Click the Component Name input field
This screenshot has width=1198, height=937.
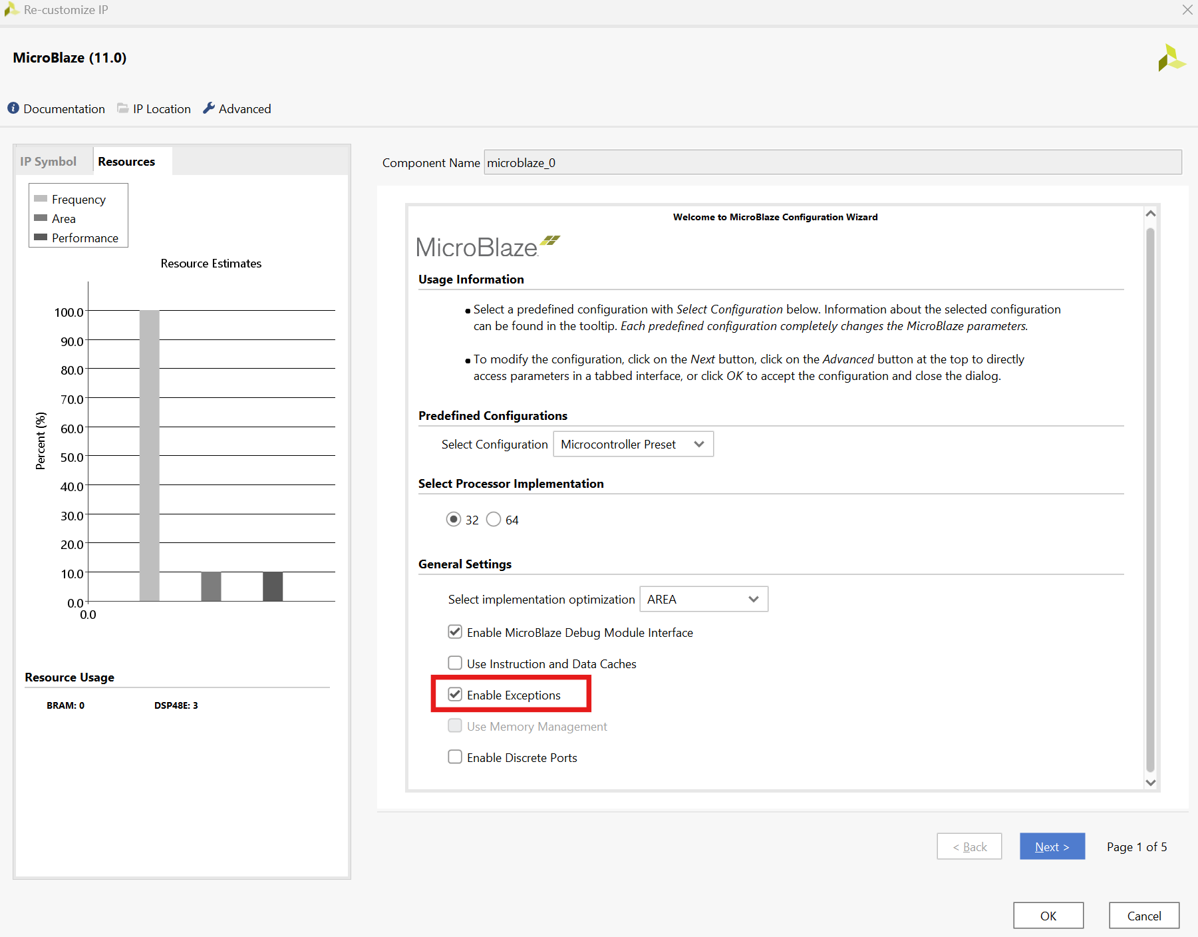833,162
